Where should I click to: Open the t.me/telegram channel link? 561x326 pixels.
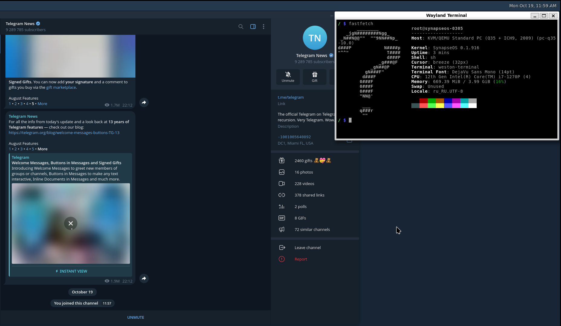tap(291, 97)
